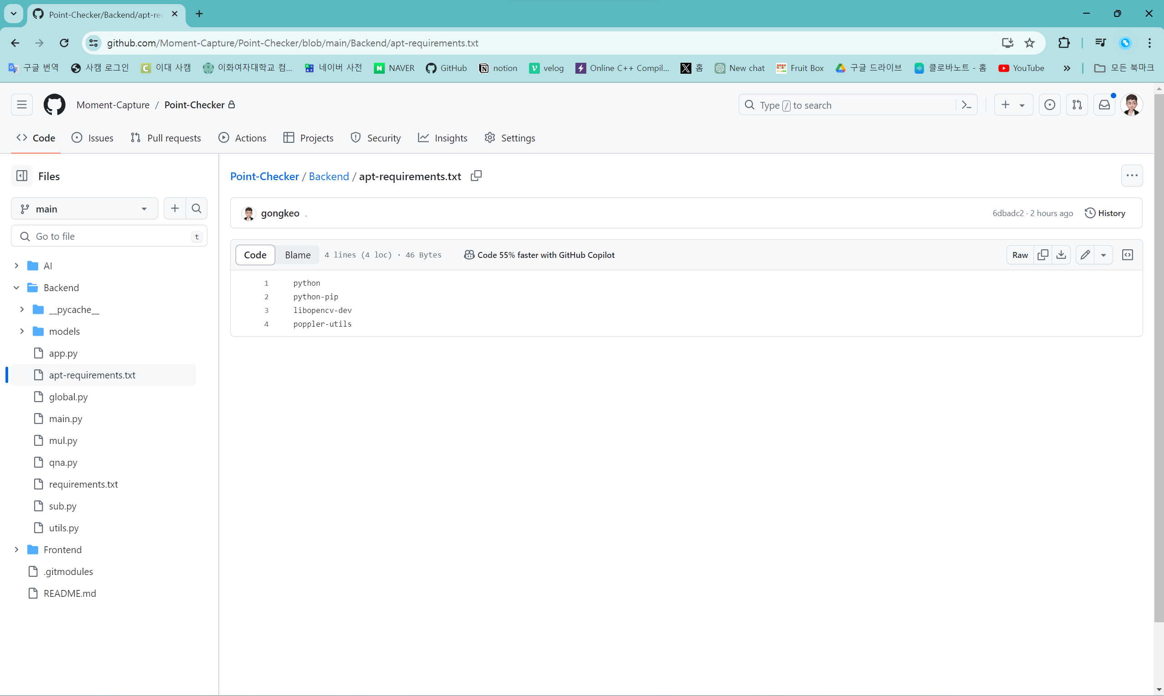
Task: Click the Go to file field
Action: point(109,237)
